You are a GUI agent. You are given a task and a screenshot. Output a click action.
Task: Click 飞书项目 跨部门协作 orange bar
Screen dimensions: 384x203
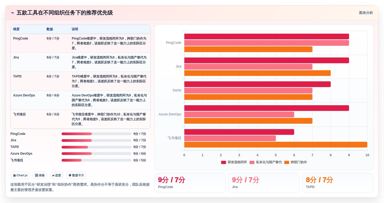[x=276, y=145]
